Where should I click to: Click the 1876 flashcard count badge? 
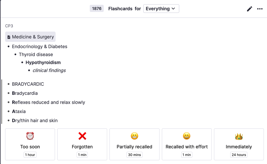[x=96, y=9]
